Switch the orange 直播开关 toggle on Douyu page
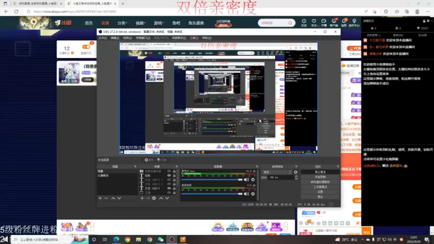 point(86,47)
